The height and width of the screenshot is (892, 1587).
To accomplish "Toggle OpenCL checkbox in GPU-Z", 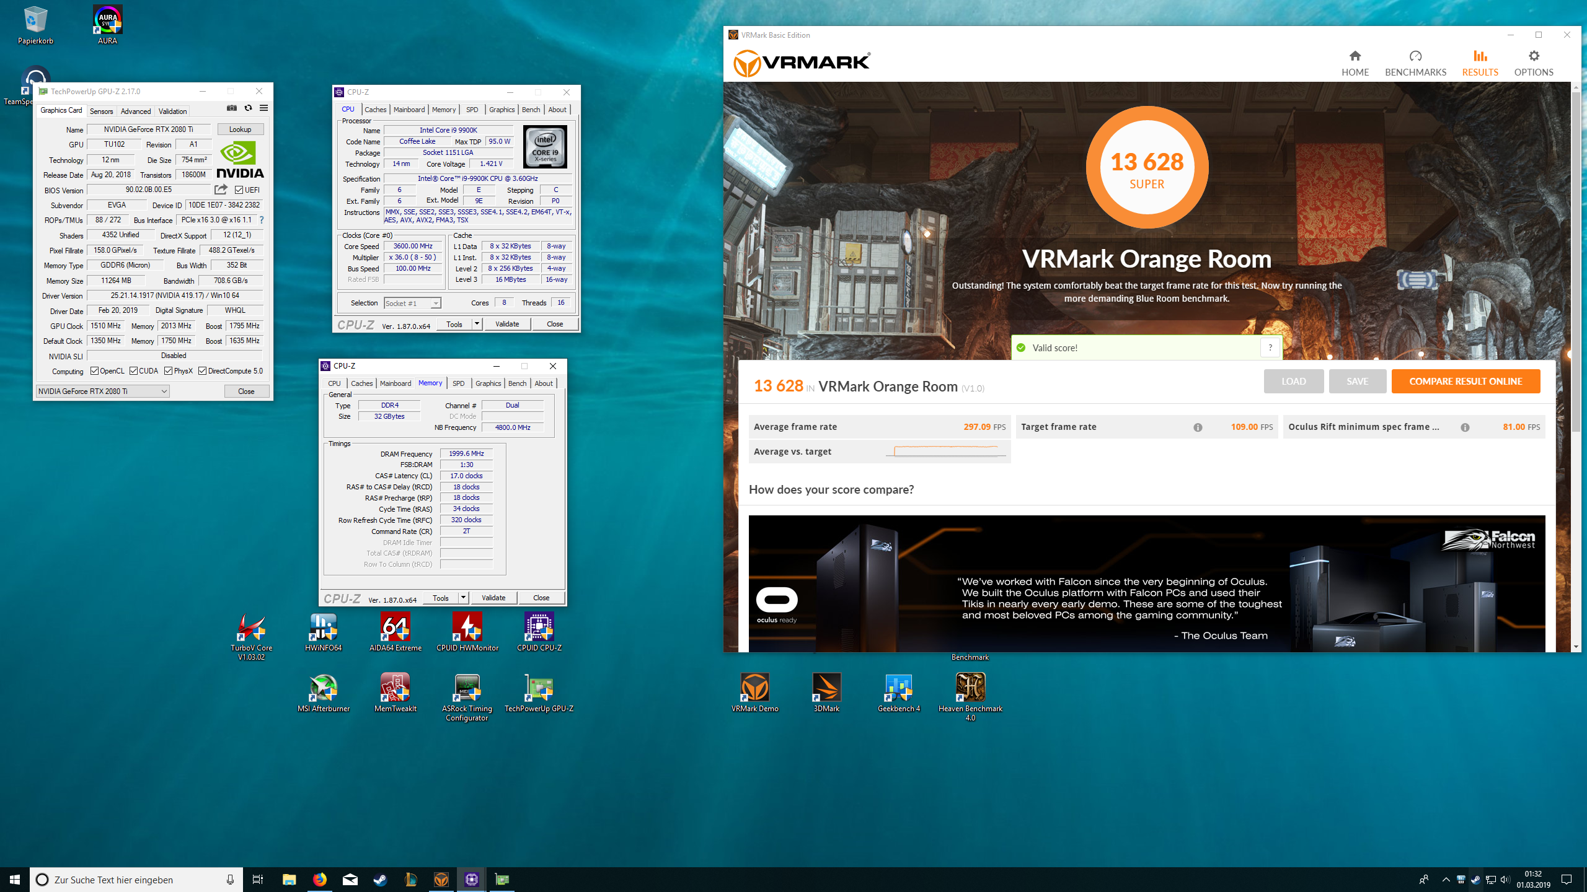I will pos(95,371).
